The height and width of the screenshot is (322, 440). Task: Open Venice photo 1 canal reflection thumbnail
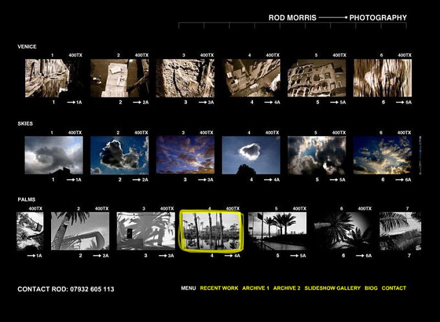coord(54,78)
